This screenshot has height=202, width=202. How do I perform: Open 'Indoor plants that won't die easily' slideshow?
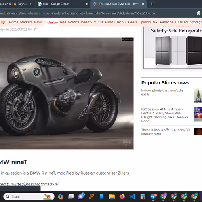tap(162, 92)
